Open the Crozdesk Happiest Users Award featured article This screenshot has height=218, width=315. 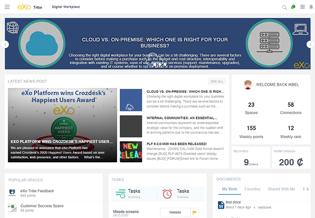[x=62, y=125]
